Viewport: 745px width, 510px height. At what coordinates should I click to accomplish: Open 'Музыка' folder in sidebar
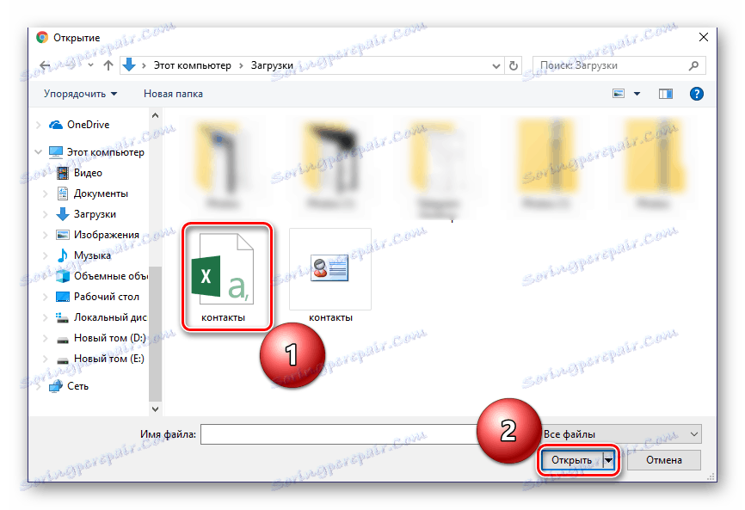(x=92, y=255)
